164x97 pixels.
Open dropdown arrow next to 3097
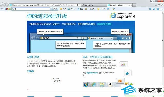pos(76,9)
